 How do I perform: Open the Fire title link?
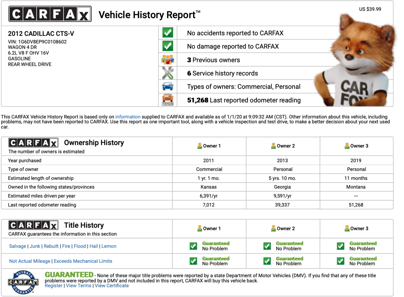(x=66, y=246)
